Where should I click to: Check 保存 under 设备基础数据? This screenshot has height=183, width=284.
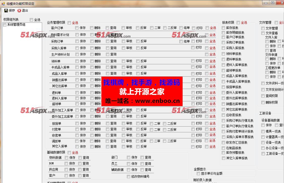[263, 125]
